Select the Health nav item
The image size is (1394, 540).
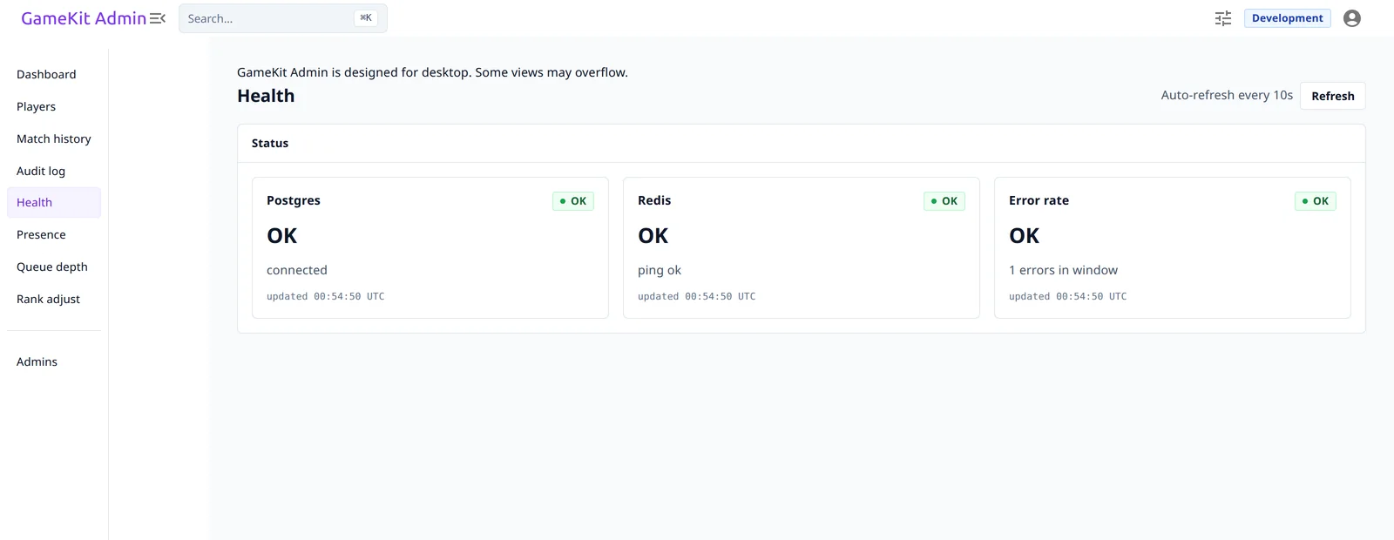pyautogui.click(x=54, y=203)
